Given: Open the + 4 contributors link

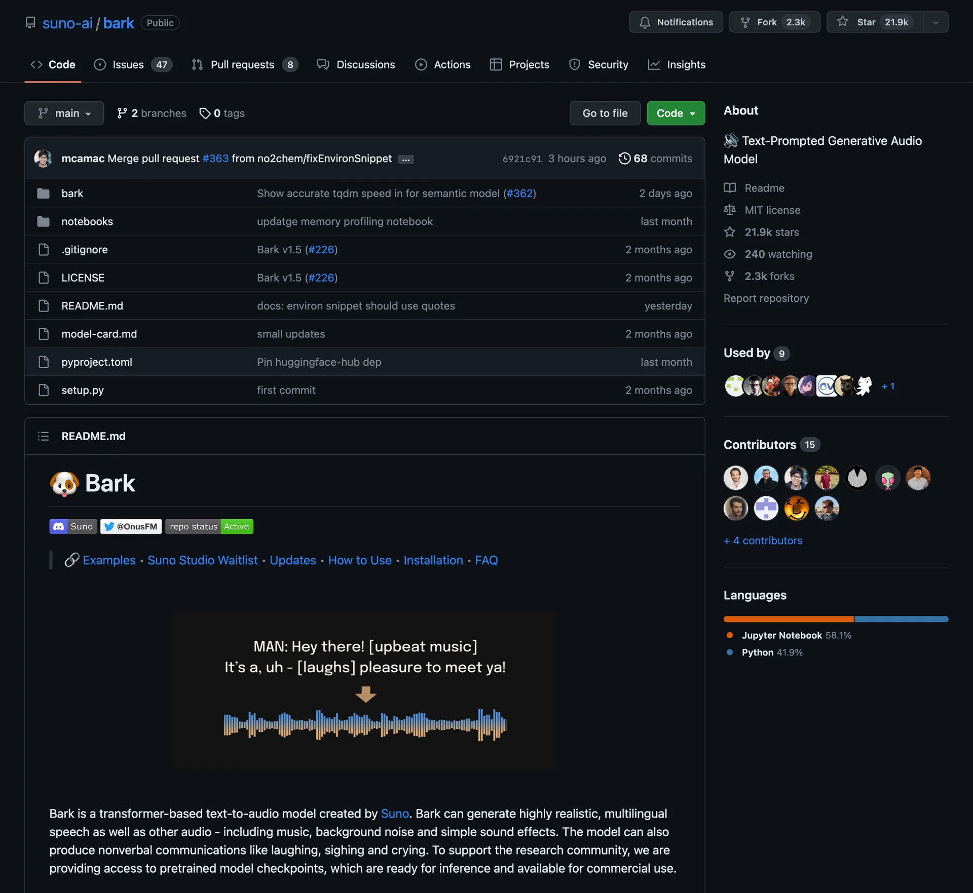Looking at the screenshot, I should click(x=763, y=541).
